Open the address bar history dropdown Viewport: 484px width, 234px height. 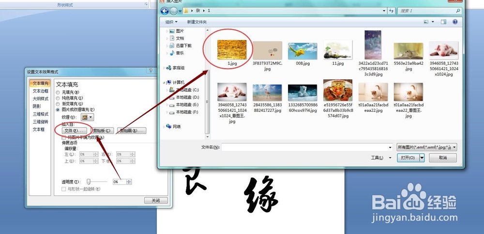[384, 11]
